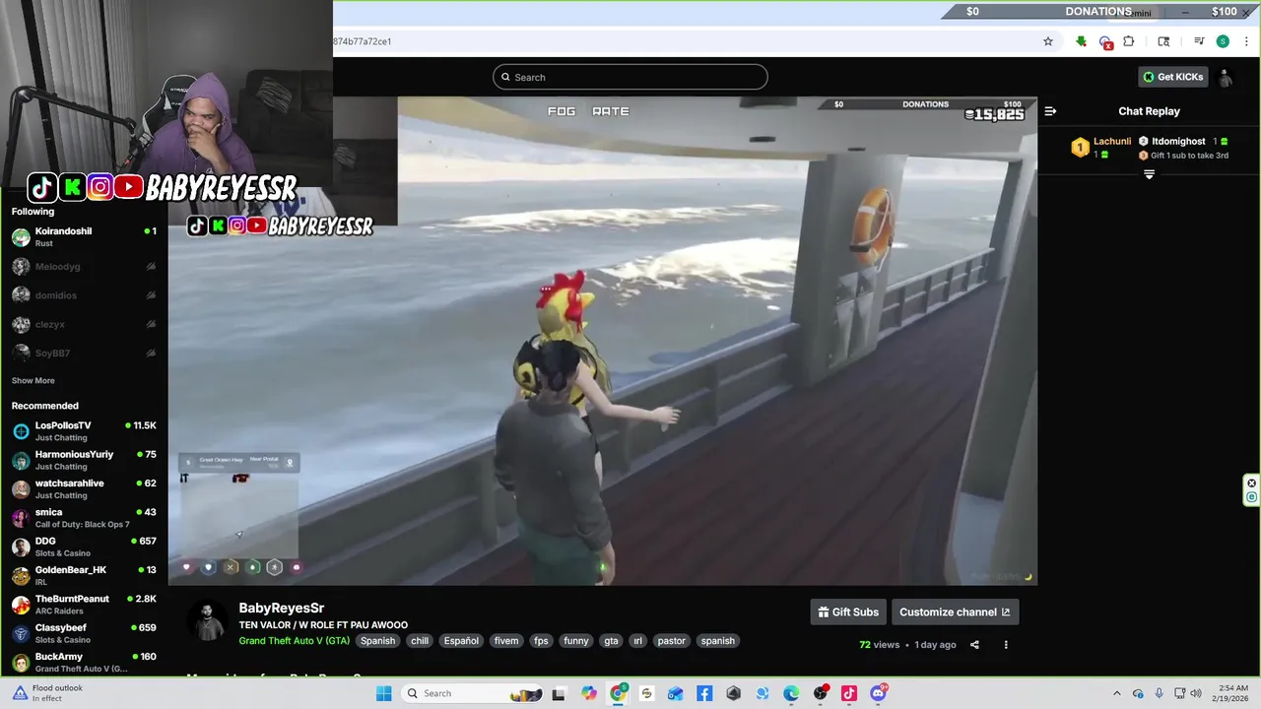The image size is (1261, 709).
Task: Open DDG recommended channel
Action: click(x=84, y=547)
